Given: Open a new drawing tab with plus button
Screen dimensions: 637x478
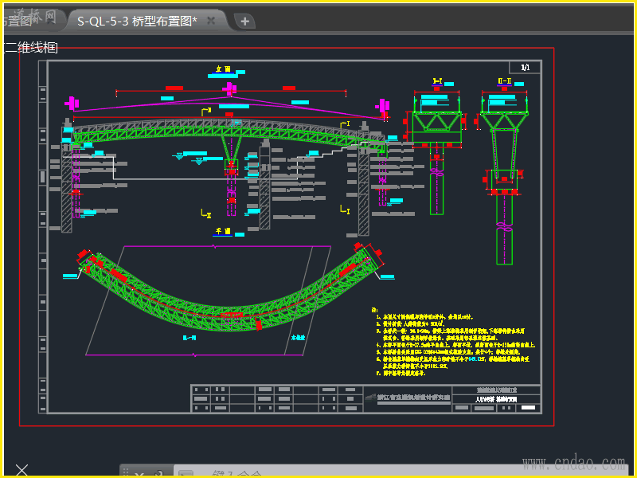Looking at the screenshot, I should click(x=244, y=21).
